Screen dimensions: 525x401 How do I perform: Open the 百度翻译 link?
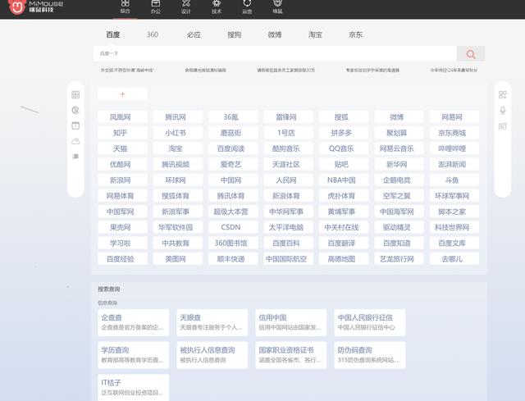[344, 243]
